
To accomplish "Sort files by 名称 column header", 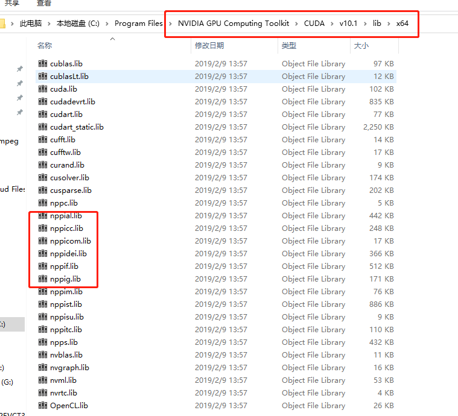I will pos(45,46).
